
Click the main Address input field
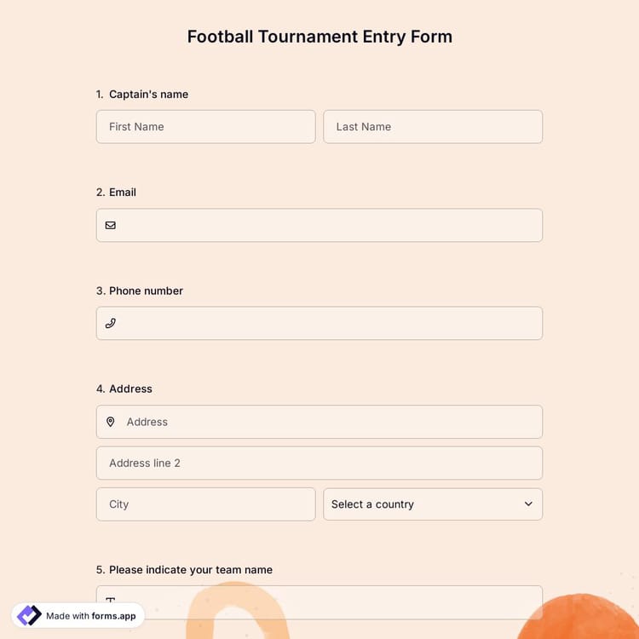[x=328, y=422]
